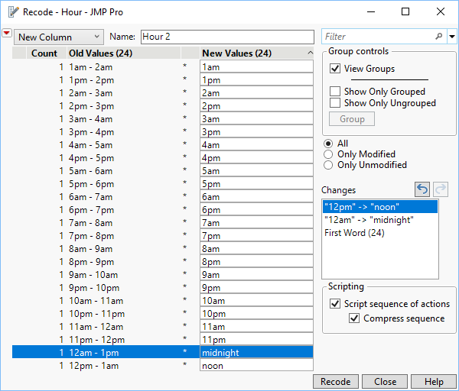459x391 pixels.
Task: Select the Only Modified radio button
Action: 328,154
